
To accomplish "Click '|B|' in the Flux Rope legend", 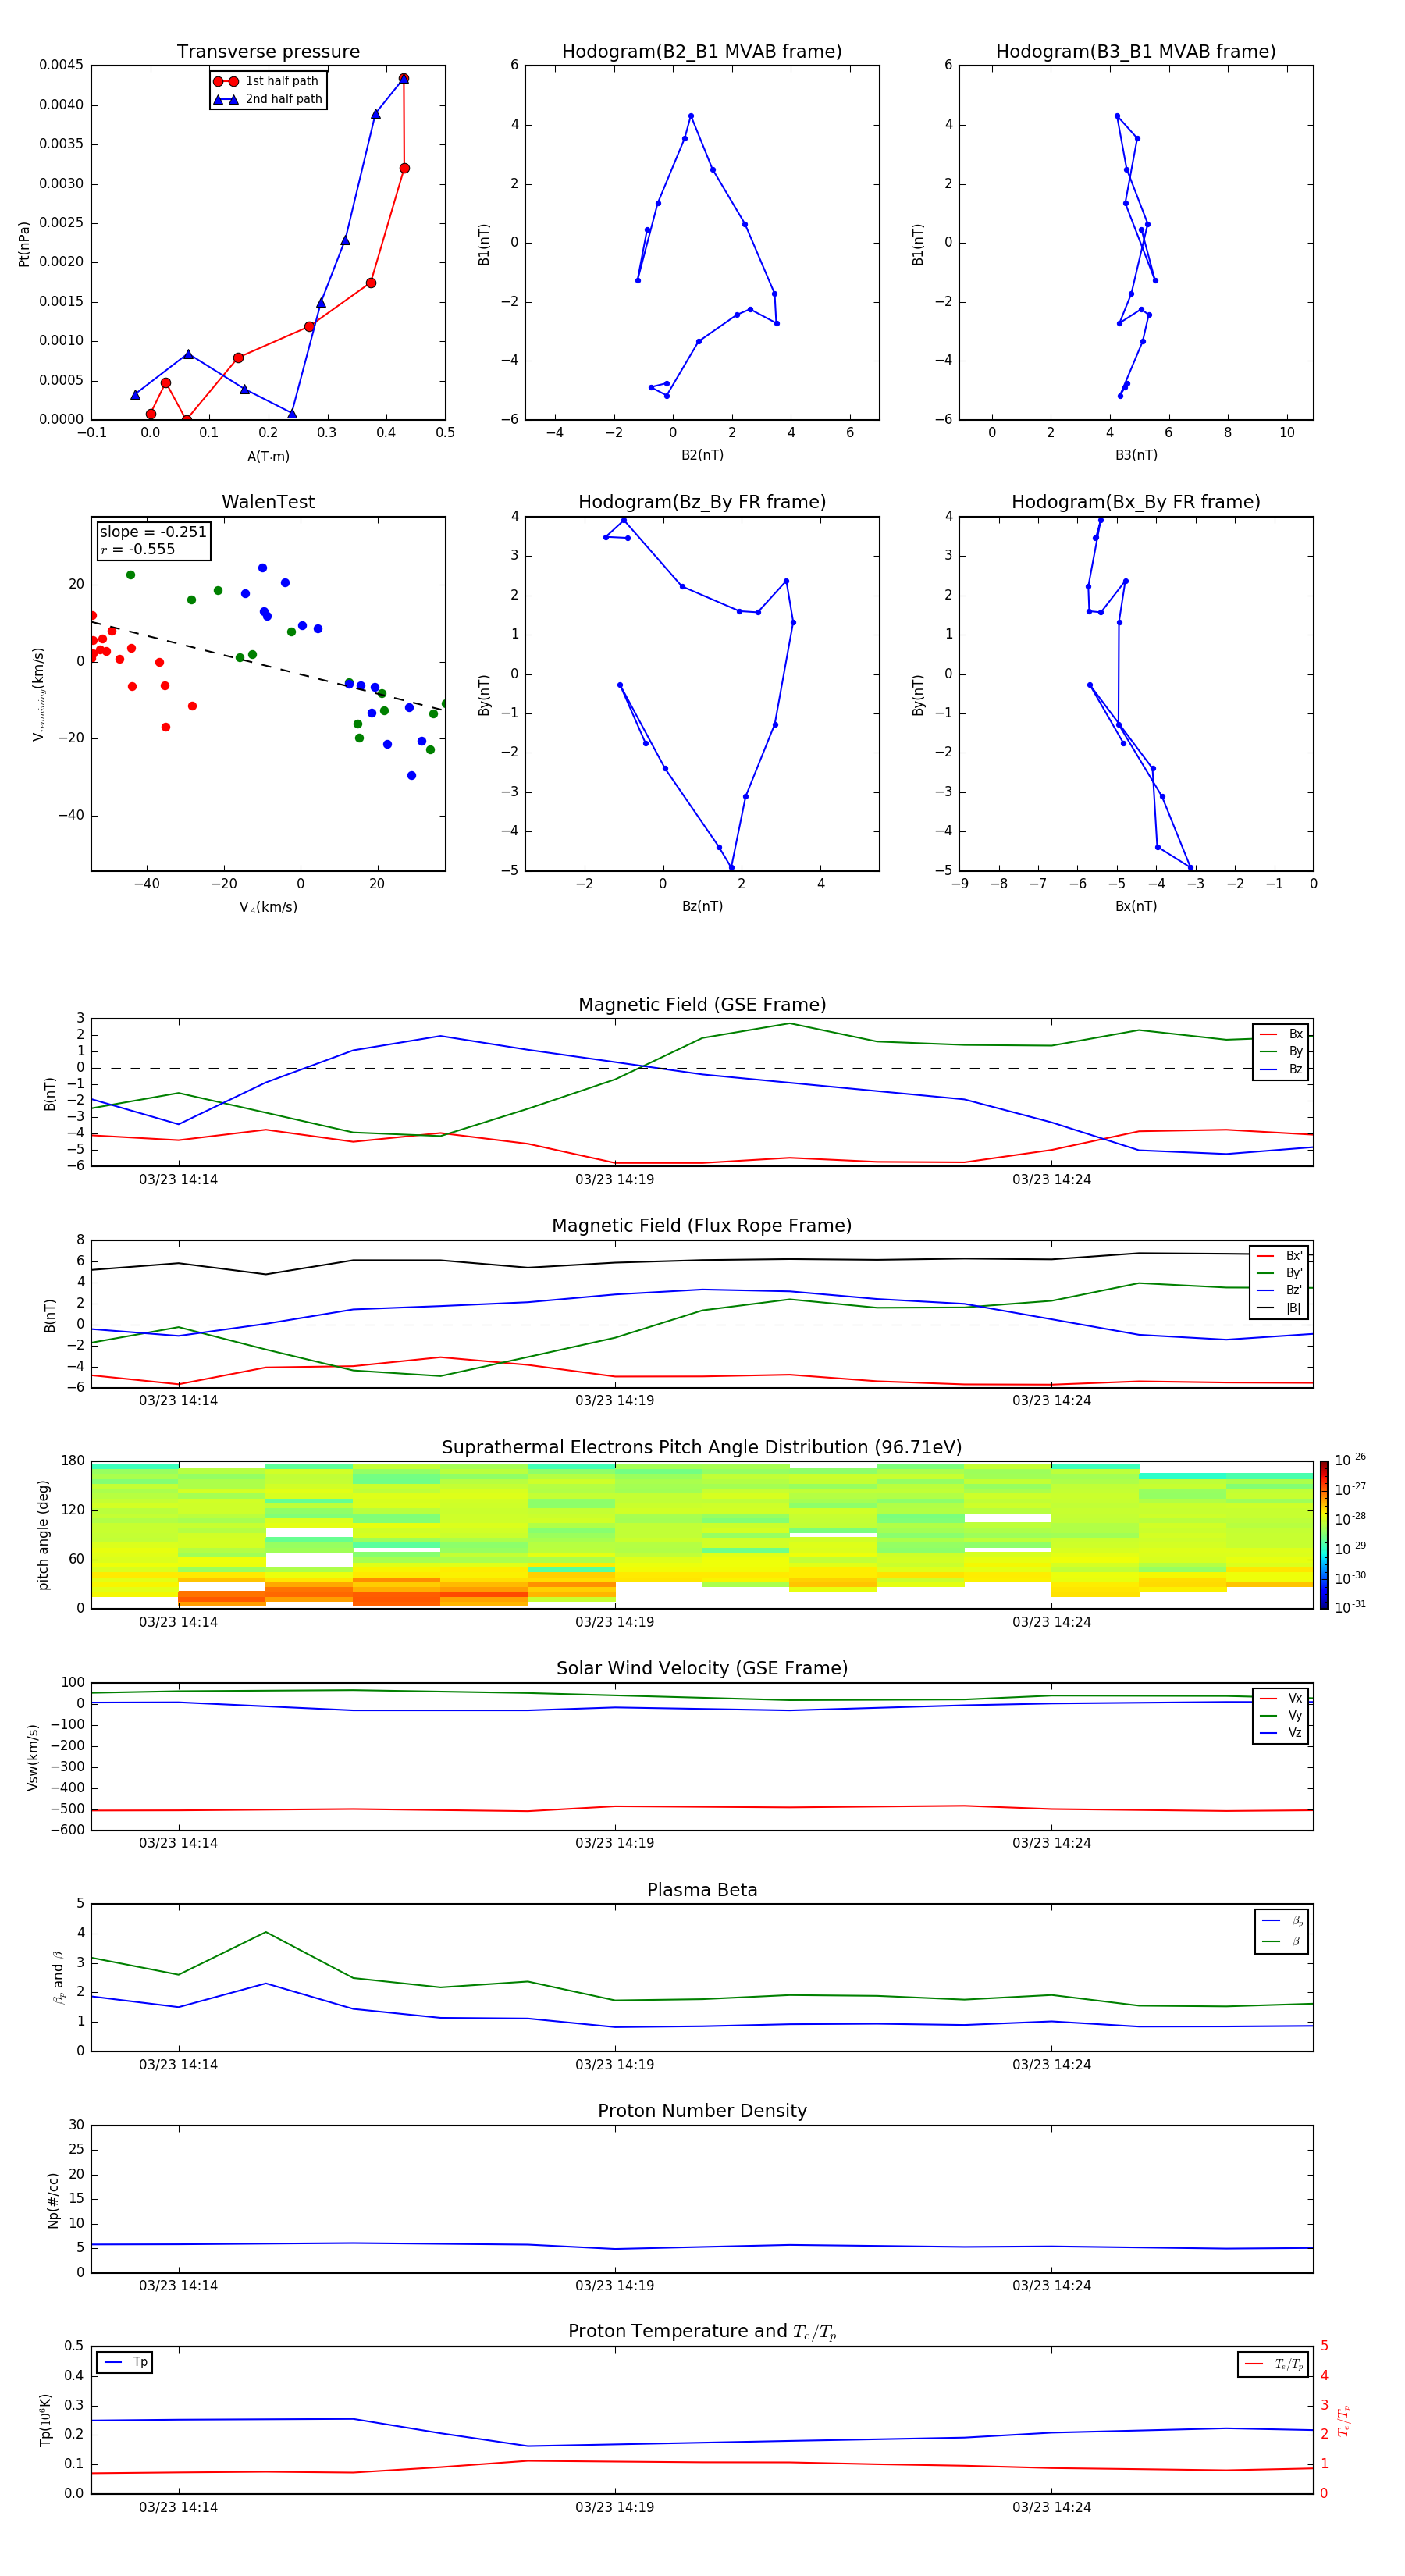I will tap(1294, 1309).
